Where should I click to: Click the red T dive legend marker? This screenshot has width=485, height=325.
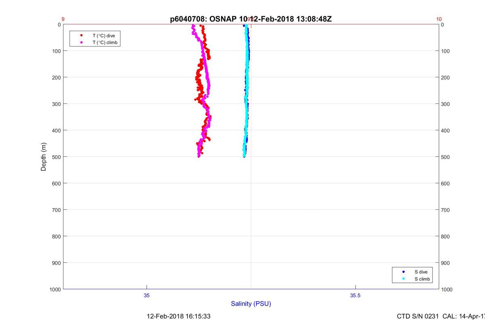[x=81, y=36]
